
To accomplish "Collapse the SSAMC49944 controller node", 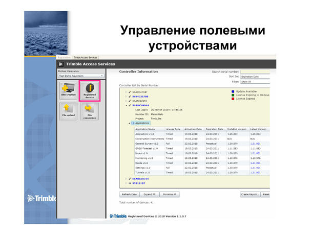I will click(x=126, y=105).
